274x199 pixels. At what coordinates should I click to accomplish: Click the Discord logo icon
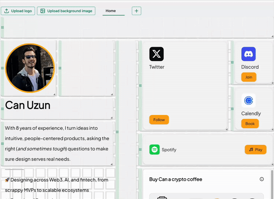click(x=248, y=54)
